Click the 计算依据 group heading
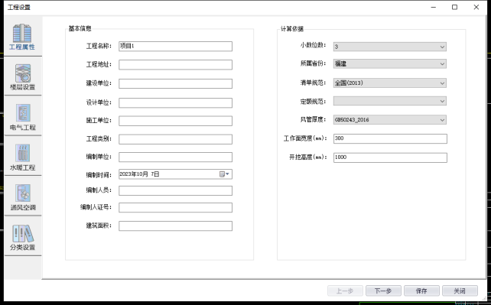 292,29
